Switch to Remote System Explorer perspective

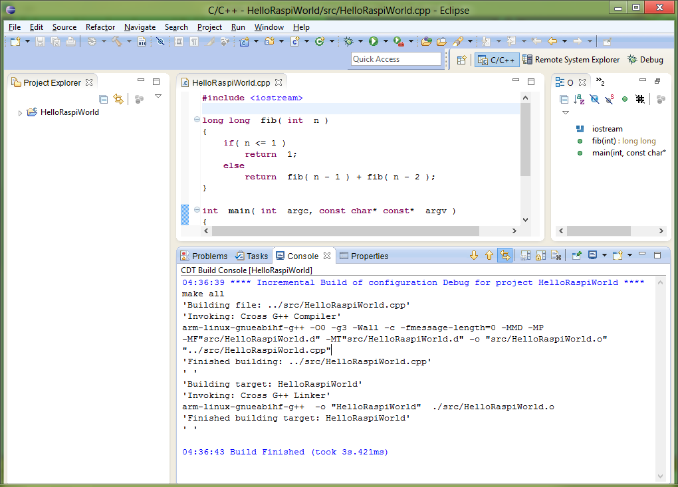pos(571,60)
